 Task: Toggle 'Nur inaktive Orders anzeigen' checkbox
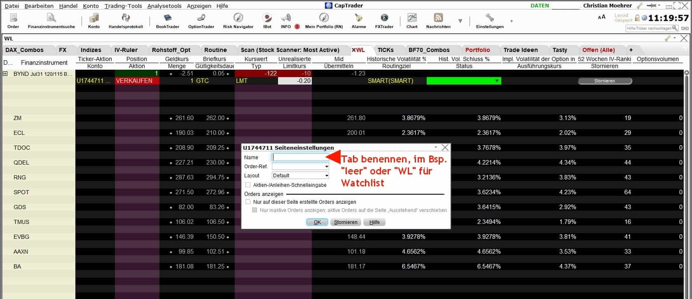pyautogui.click(x=255, y=210)
